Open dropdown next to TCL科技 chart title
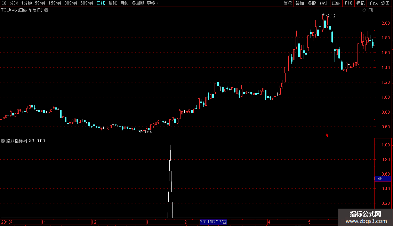The width and height of the screenshot is (393, 226). pos(46,10)
